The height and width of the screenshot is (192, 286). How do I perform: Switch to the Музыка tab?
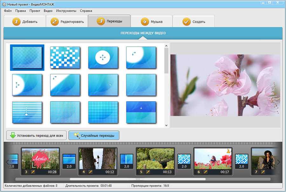pos(152,22)
